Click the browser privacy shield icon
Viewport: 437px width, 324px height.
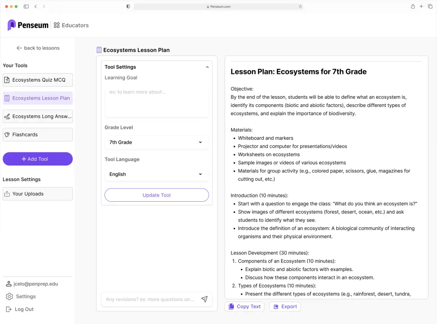click(x=128, y=6)
